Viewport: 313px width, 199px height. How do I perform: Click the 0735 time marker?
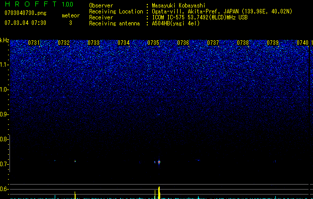tap(153, 43)
